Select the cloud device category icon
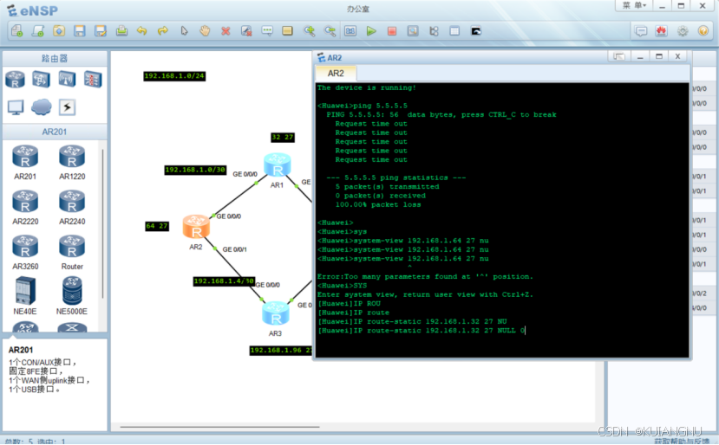Screen dimensions: 719x445 [x=42, y=107]
